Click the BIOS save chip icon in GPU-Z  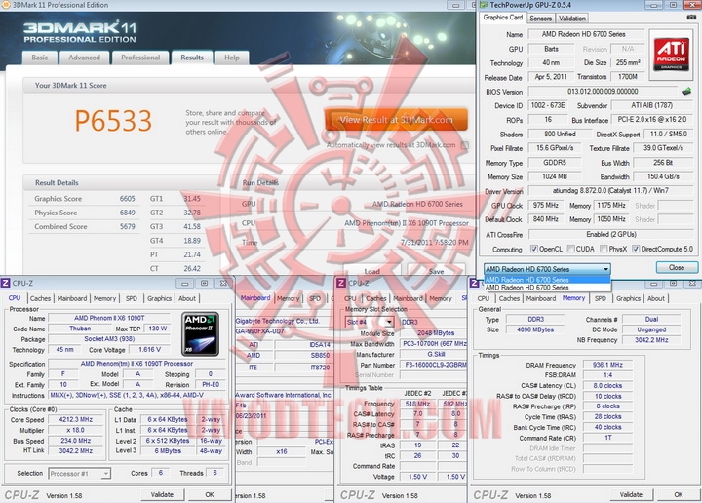(x=686, y=92)
